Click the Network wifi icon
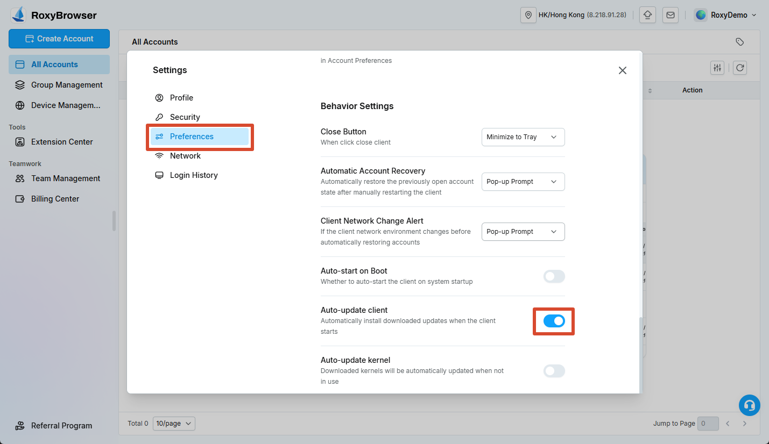This screenshot has height=444, width=769. point(159,156)
